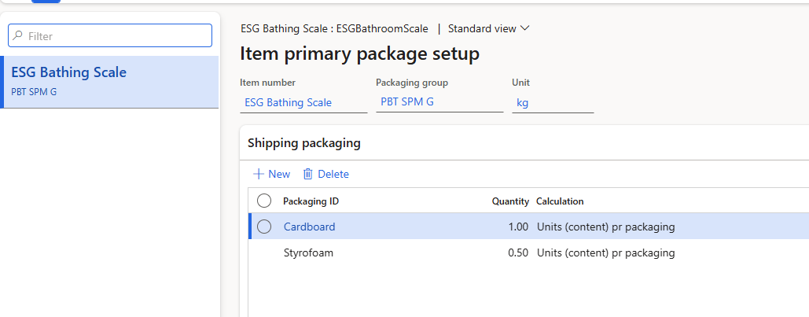Toggle the select-all circle in grid header
Screen dimensions: 809x317
pos(264,201)
